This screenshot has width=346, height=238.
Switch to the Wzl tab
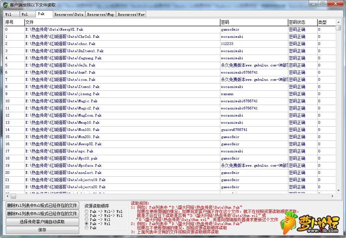(27, 14)
